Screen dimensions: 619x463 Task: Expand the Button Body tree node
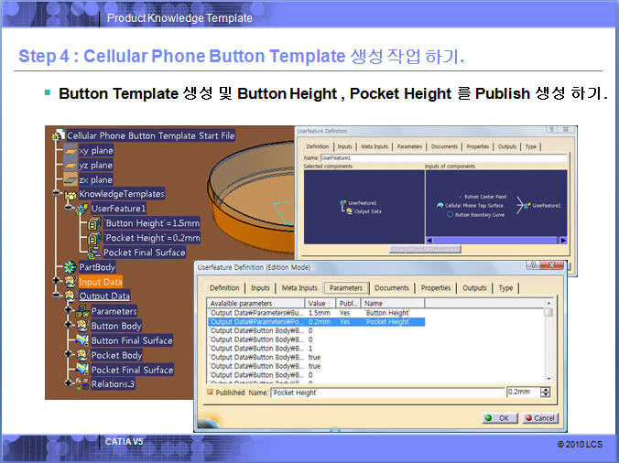pos(67,326)
